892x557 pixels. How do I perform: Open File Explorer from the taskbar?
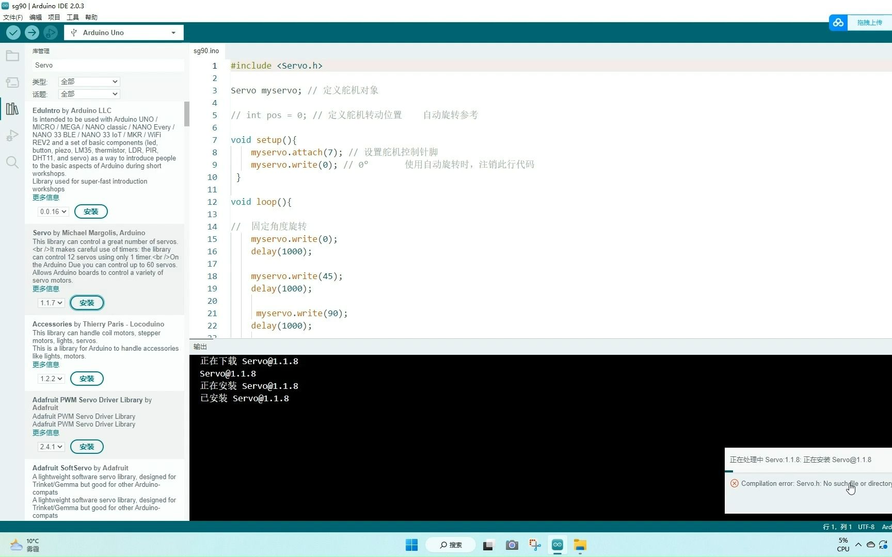click(580, 545)
